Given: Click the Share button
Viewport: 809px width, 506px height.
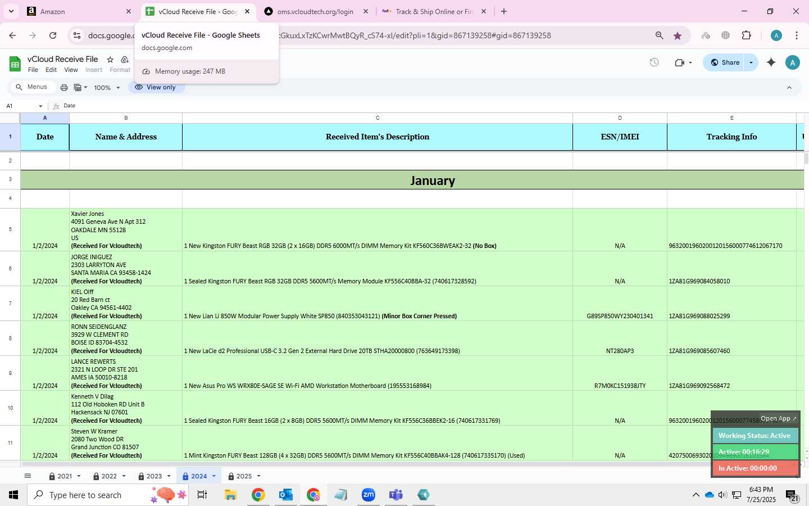Looking at the screenshot, I should (x=724, y=62).
